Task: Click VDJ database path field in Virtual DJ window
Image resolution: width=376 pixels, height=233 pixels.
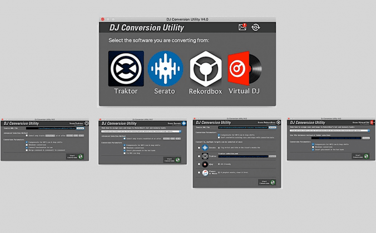Action: coord(336,138)
